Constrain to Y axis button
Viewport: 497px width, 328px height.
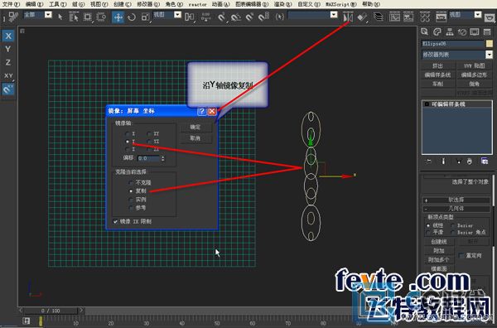[x=8, y=49]
